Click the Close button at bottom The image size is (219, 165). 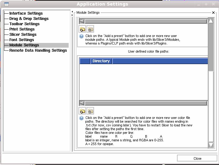[197, 158]
